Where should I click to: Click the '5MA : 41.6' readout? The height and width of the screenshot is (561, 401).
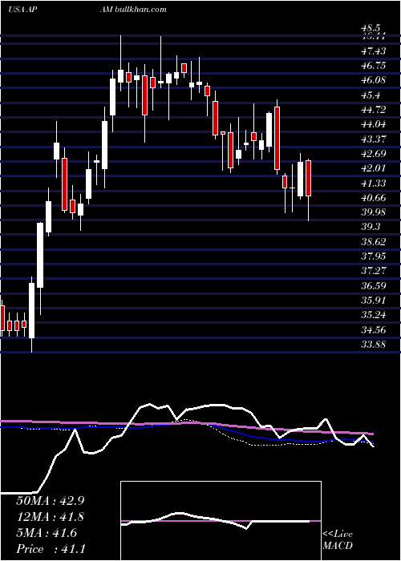pos(47,533)
